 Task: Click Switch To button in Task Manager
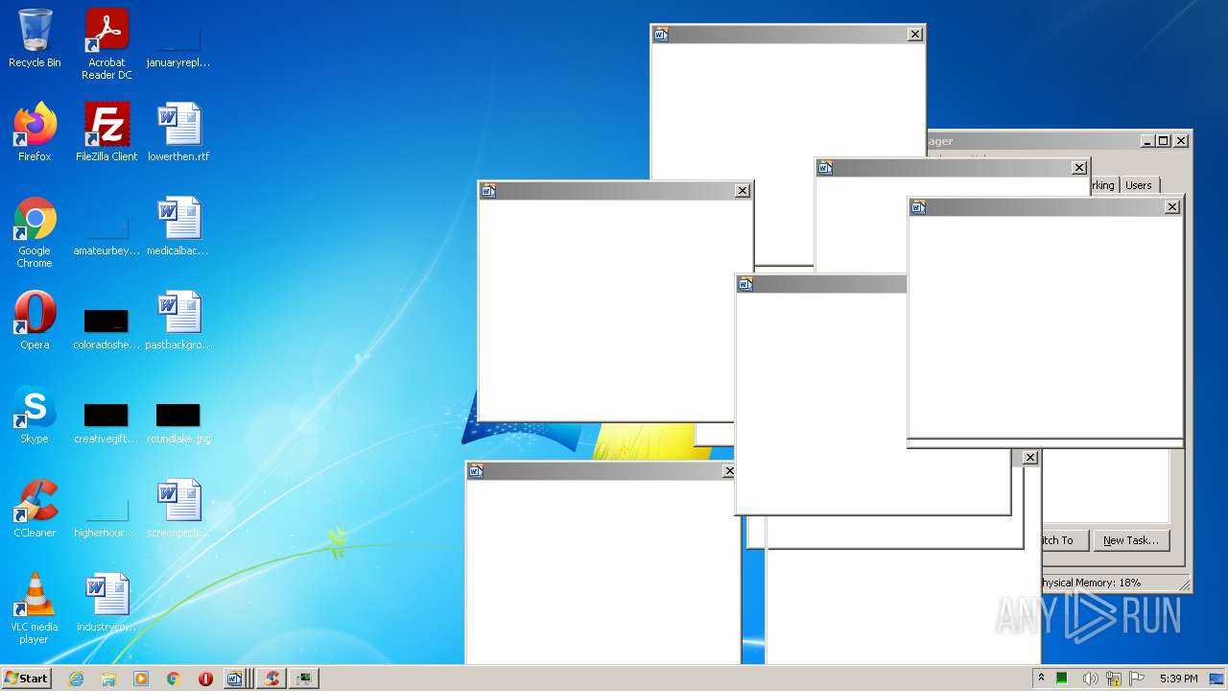(x=1064, y=540)
